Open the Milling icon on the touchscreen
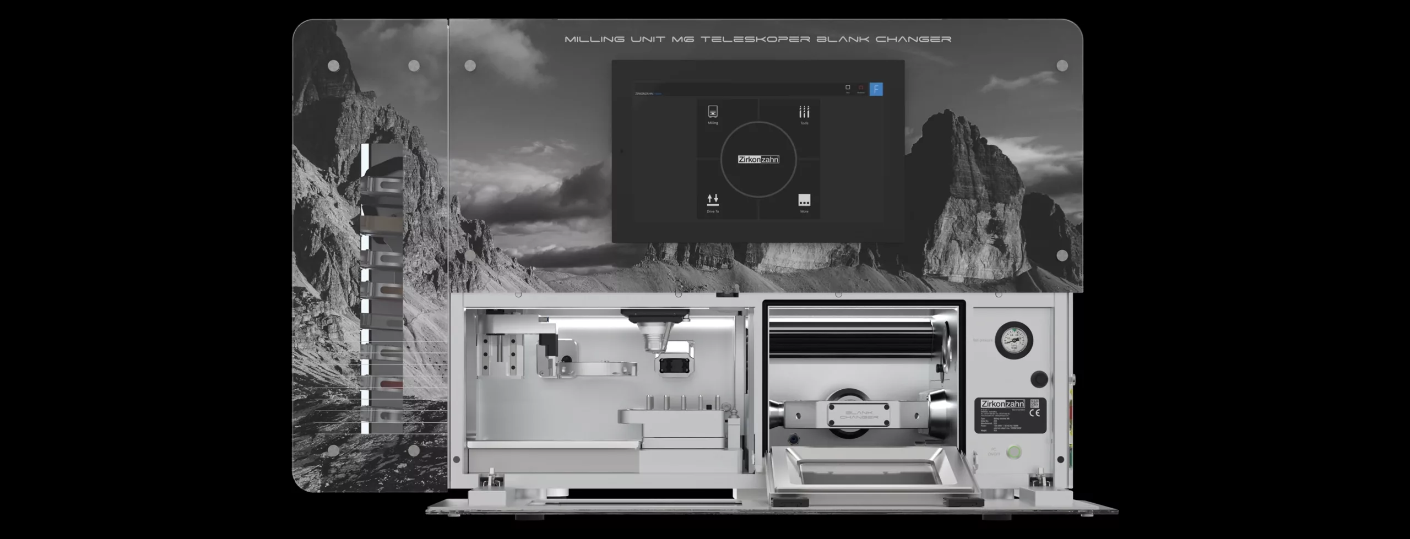Viewport: 1410px width, 539px height. pos(713,112)
